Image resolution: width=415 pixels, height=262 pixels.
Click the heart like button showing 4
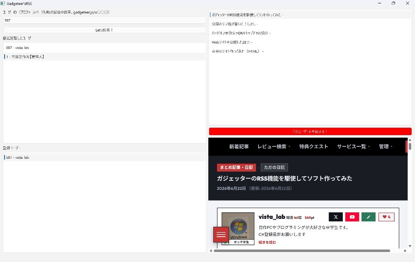pyautogui.click(x=386, y=217)
